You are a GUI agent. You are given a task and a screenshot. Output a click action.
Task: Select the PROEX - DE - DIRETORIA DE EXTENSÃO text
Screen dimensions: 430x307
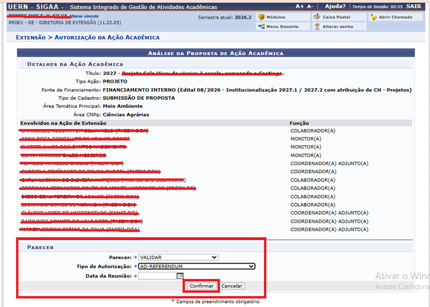pyautogui.click(x=65, y=22)
